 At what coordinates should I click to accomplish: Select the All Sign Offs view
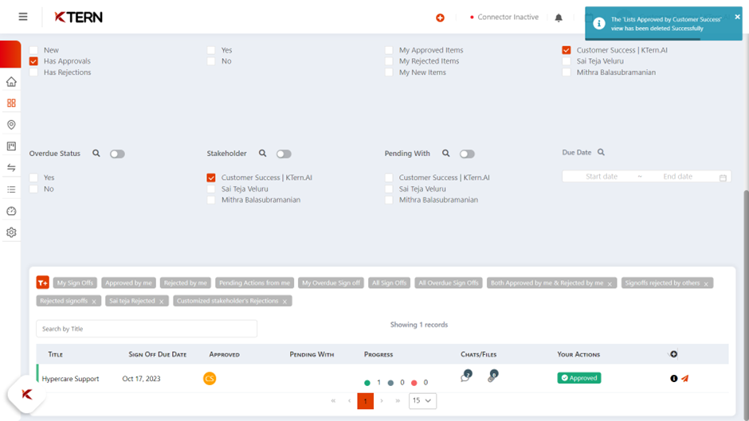[x=390, y=283]
